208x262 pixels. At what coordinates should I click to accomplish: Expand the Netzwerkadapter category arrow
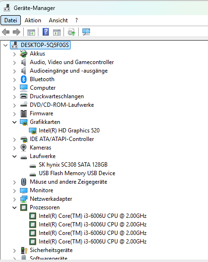coord(15,199)
